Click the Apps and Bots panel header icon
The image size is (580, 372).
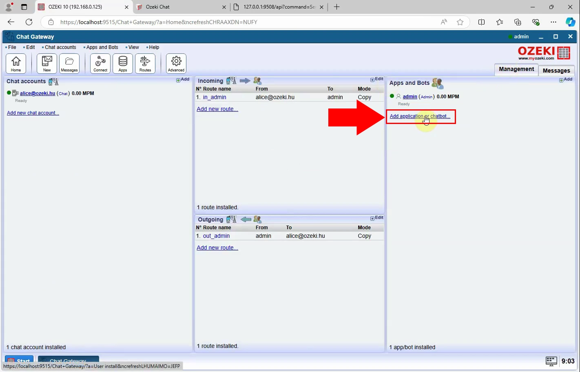(x=438, y=84)
